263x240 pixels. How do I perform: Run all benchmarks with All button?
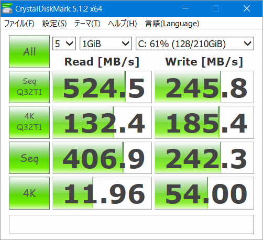[x=29, y=51]
